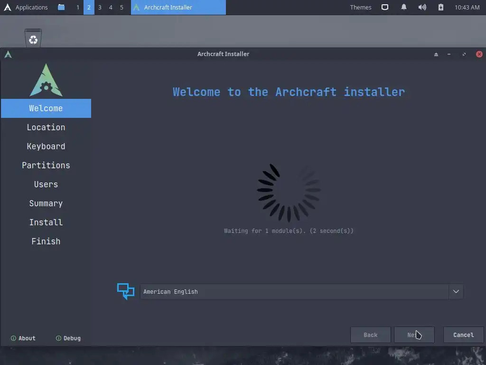Switch to workspace 5
The height and width of the screenshot is (365, 486).
(x=121, y=7)
